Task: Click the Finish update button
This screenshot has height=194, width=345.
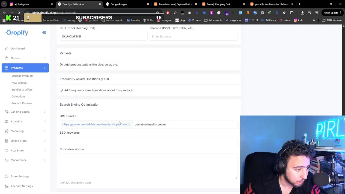Action: click(x=332, y=13)
